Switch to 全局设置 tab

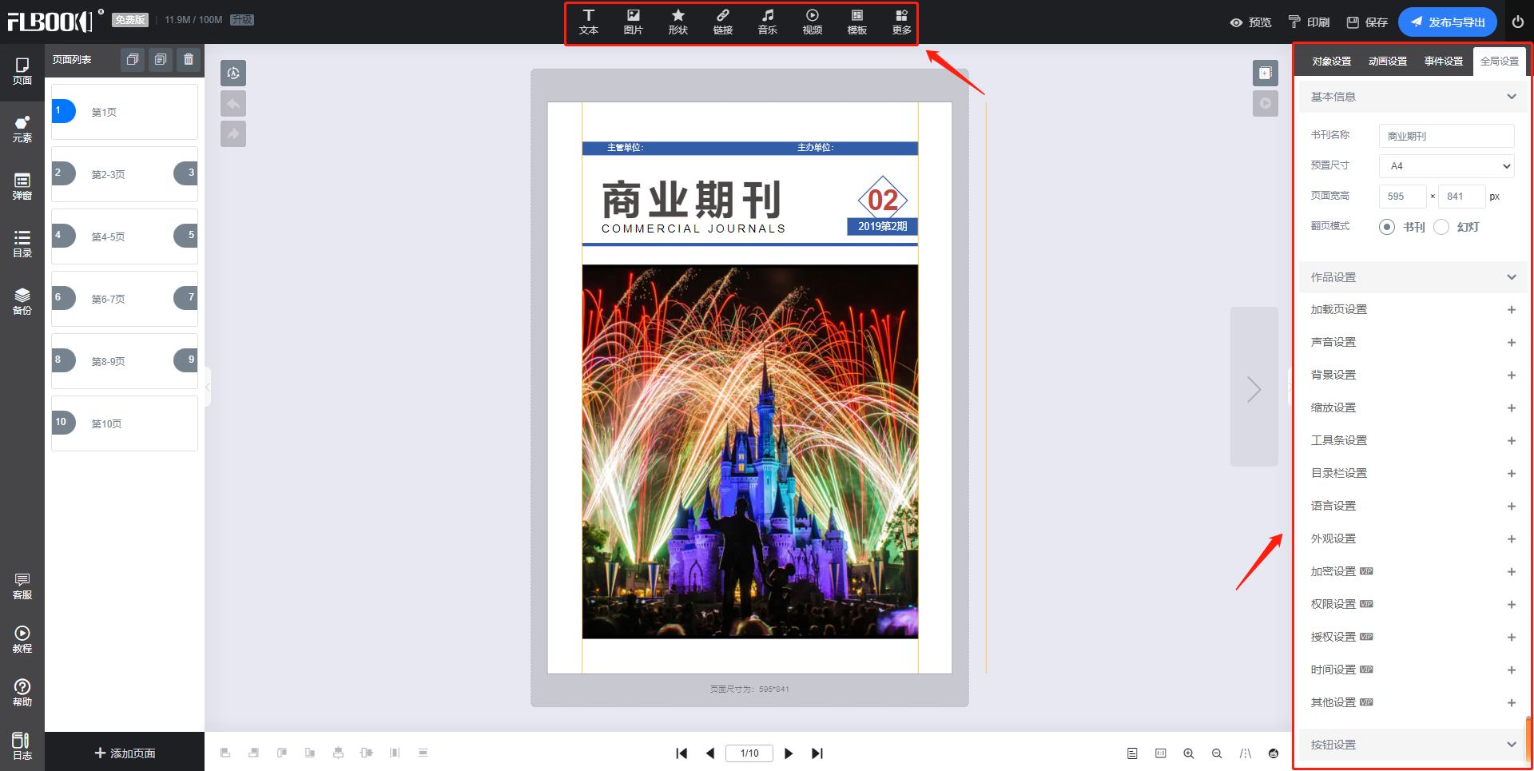click(x=1500, y=62)
